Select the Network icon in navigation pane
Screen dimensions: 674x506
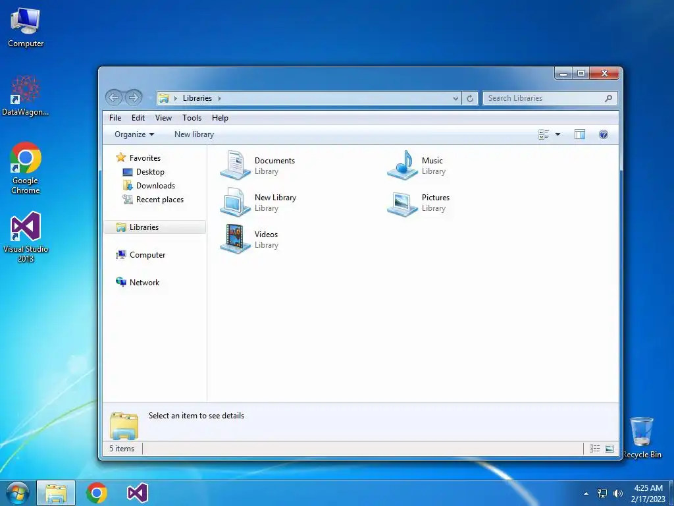point(121,282)
